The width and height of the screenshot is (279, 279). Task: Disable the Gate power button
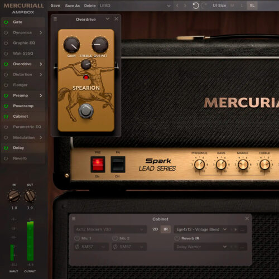pos(6,22)
